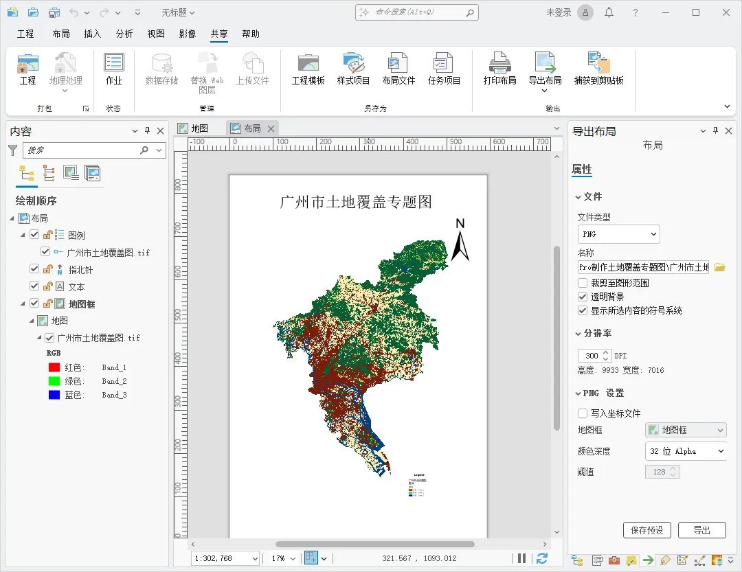Open 布局 ribbon tab

tap(61, 34)
